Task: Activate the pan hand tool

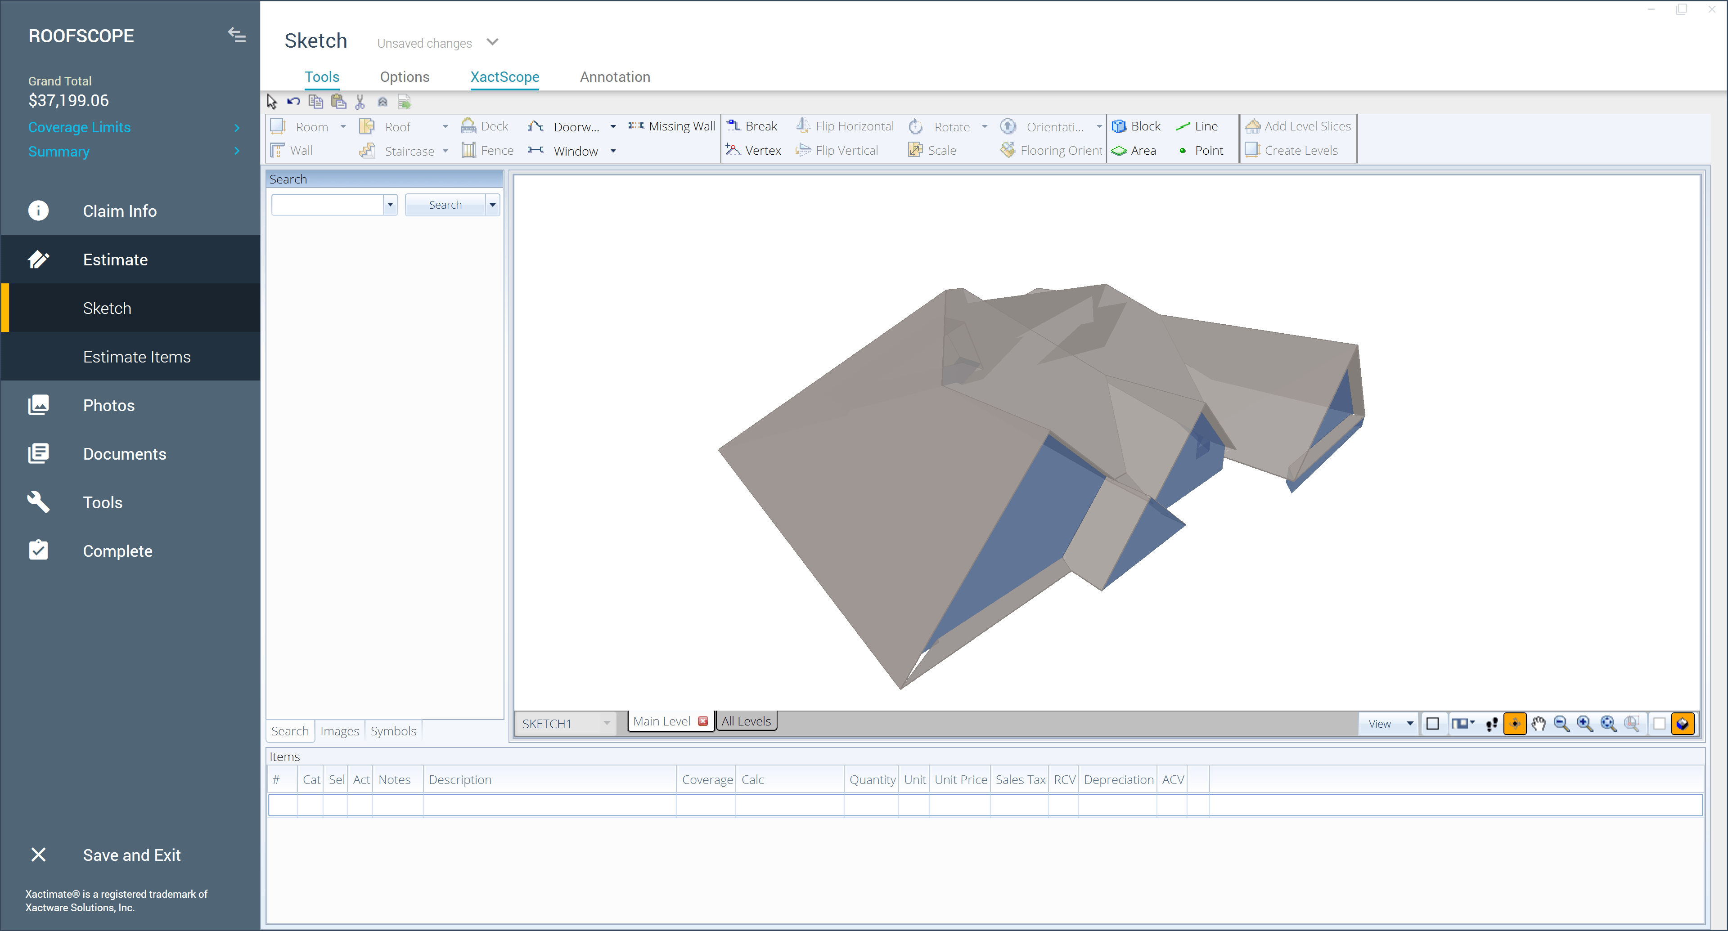Action: 1538,724
